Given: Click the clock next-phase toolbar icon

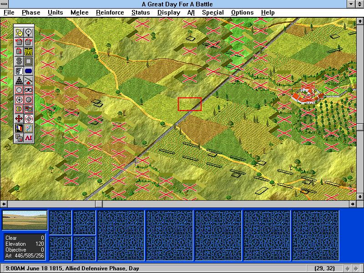Looking at the screenshot, I should 19,32.
